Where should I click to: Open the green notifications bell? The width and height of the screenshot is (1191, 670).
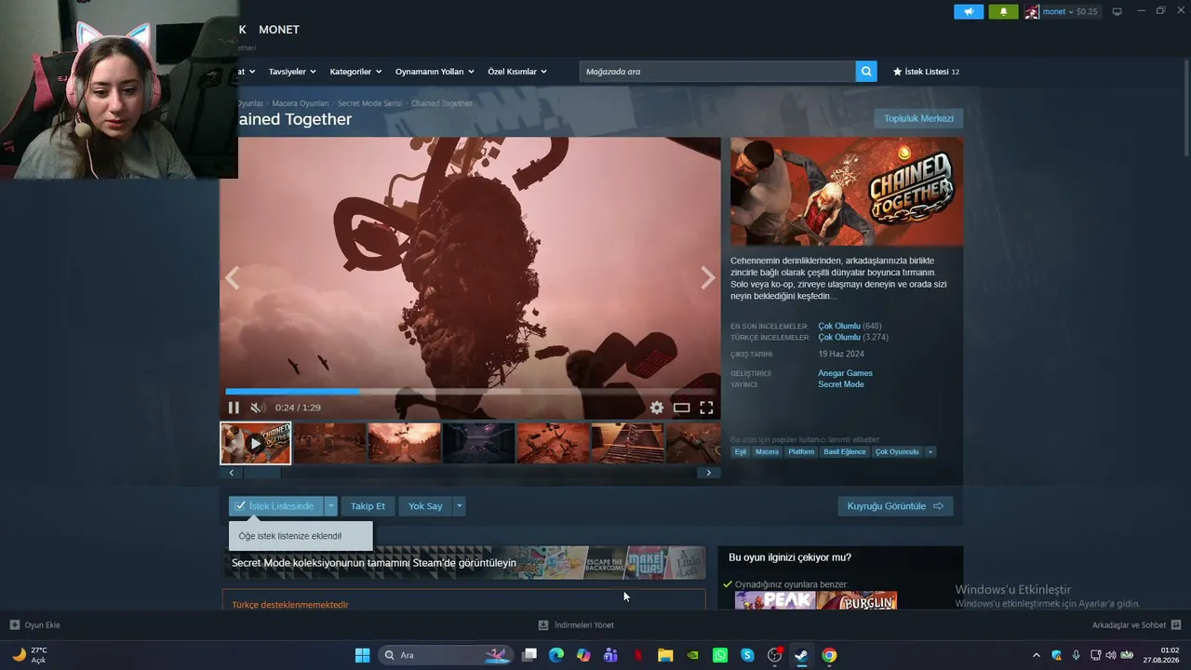(1003, 12)
